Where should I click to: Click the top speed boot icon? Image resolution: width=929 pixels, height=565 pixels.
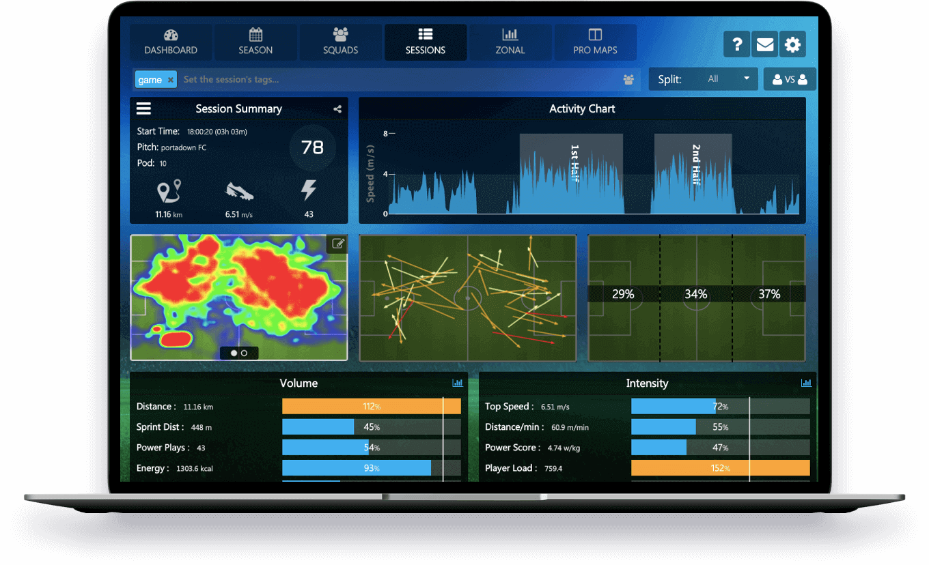click(x=239, y=191)
